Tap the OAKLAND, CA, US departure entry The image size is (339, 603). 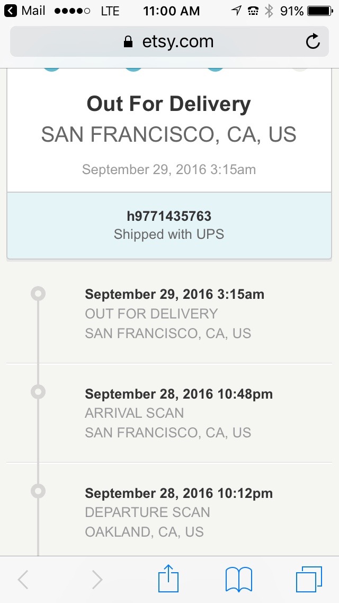[x=144, y=532]
